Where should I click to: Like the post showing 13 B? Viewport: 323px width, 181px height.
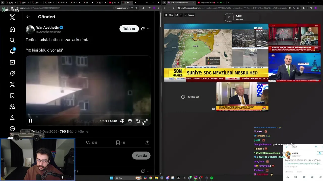coord(92,143)
